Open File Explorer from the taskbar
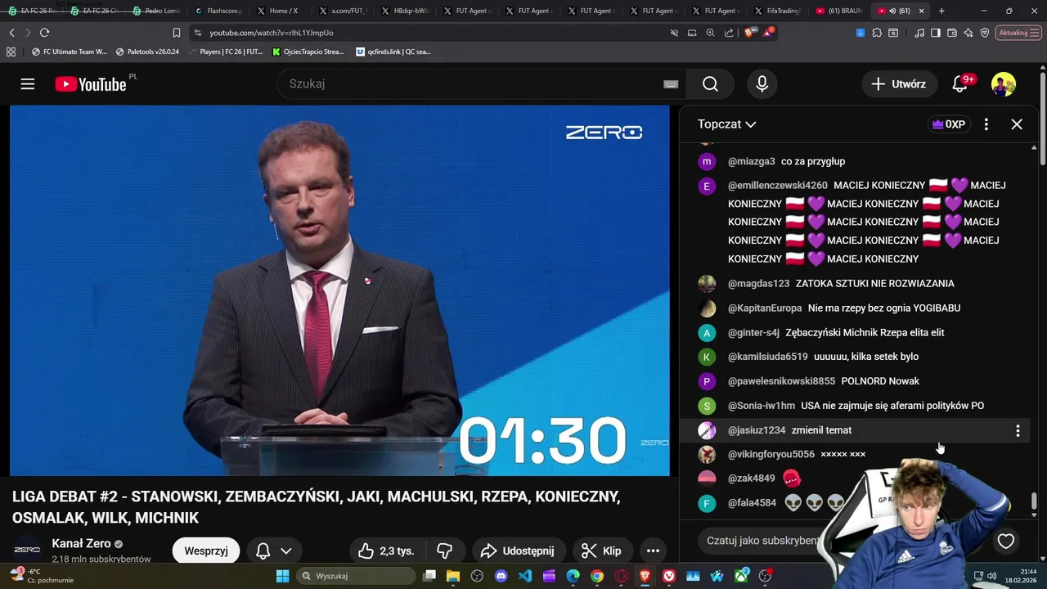Viewport: 1047px width, 589px height. pos(453,576)
